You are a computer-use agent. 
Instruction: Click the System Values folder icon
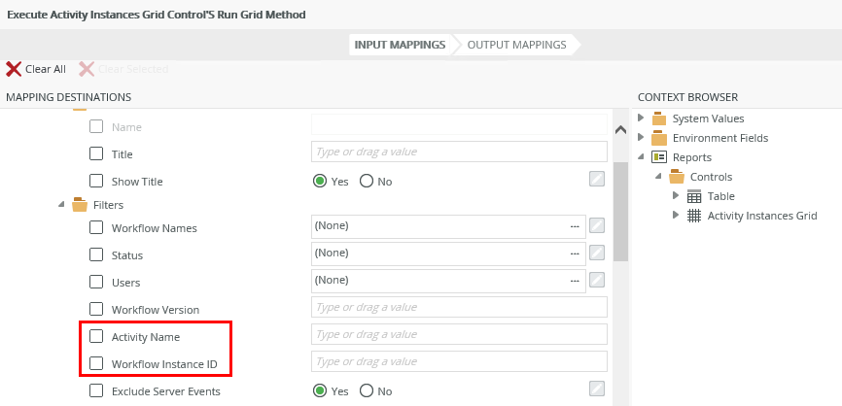[x=659, y=118]
